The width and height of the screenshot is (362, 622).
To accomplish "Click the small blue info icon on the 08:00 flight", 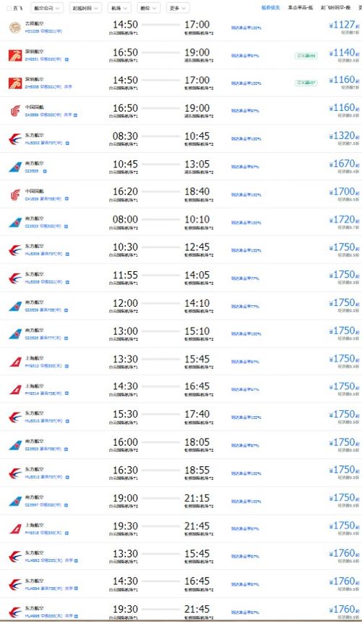I will 66,226.
